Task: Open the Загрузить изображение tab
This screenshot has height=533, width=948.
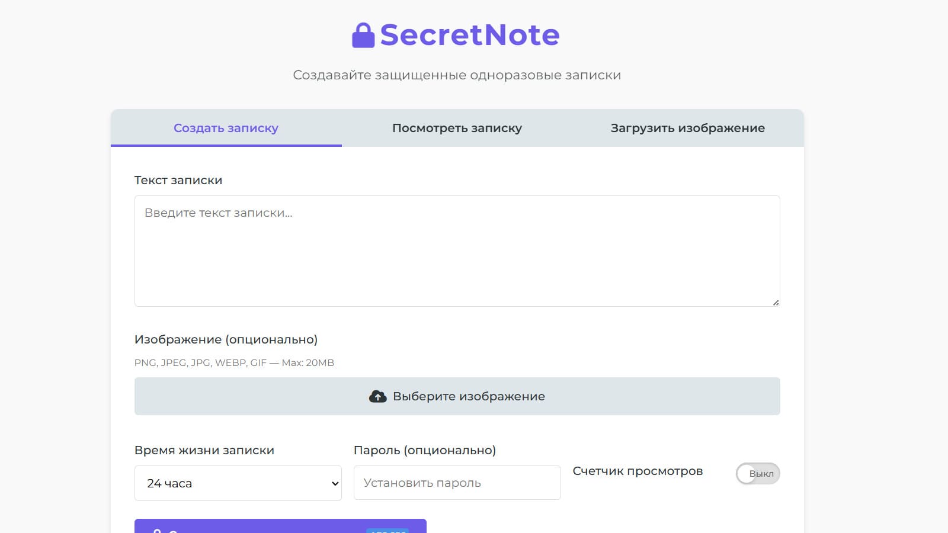Action: point(688,128)
